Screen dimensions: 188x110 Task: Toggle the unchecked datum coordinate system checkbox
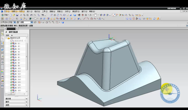click(x=11, y=41)
